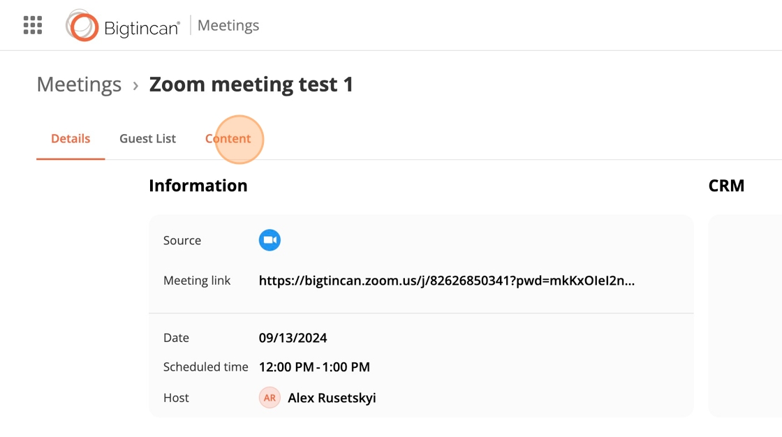The height and width of the screenshot is (437, 782).
Task: Select the Details tab
Action: pyautogui.click(x=71, y=138)
